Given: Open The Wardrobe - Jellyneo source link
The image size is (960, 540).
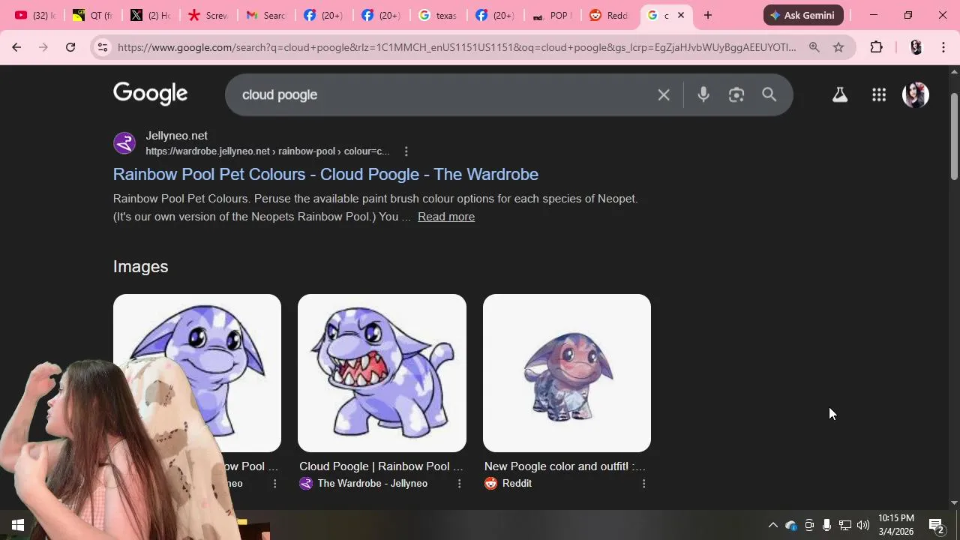Looking at the screenshot, I should click(373, 484).
